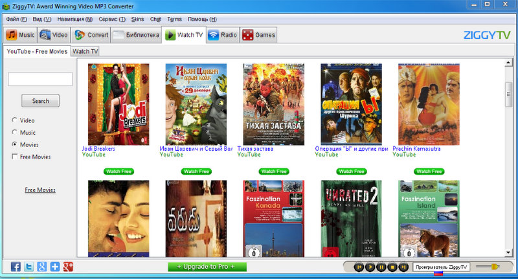Watch Free button above Faszination Kanada poster
Viewport: 518px width, 279px height.
274,172
